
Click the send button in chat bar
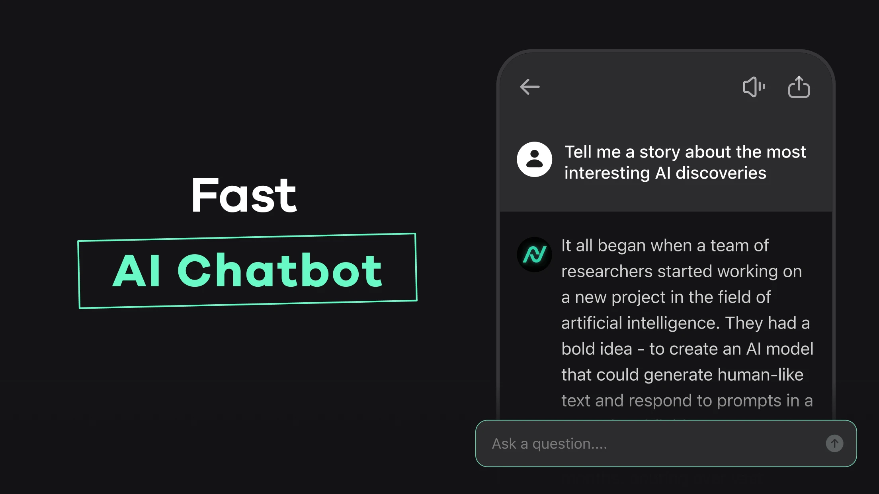pos(835,443)
